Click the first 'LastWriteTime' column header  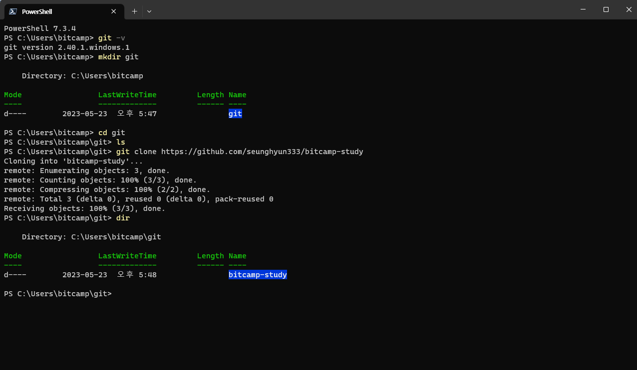coord(127,95)
